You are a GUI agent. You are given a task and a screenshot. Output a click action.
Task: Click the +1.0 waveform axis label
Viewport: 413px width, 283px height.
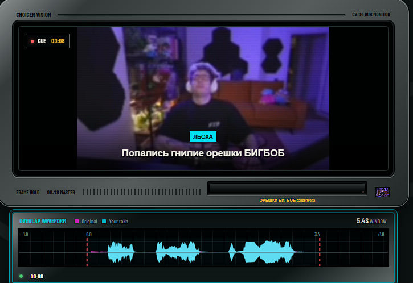click(381, 234)
